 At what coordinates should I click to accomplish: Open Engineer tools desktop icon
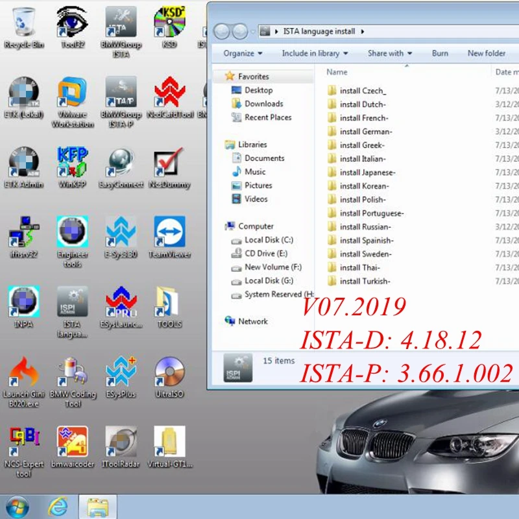click(x=73, y=242)
